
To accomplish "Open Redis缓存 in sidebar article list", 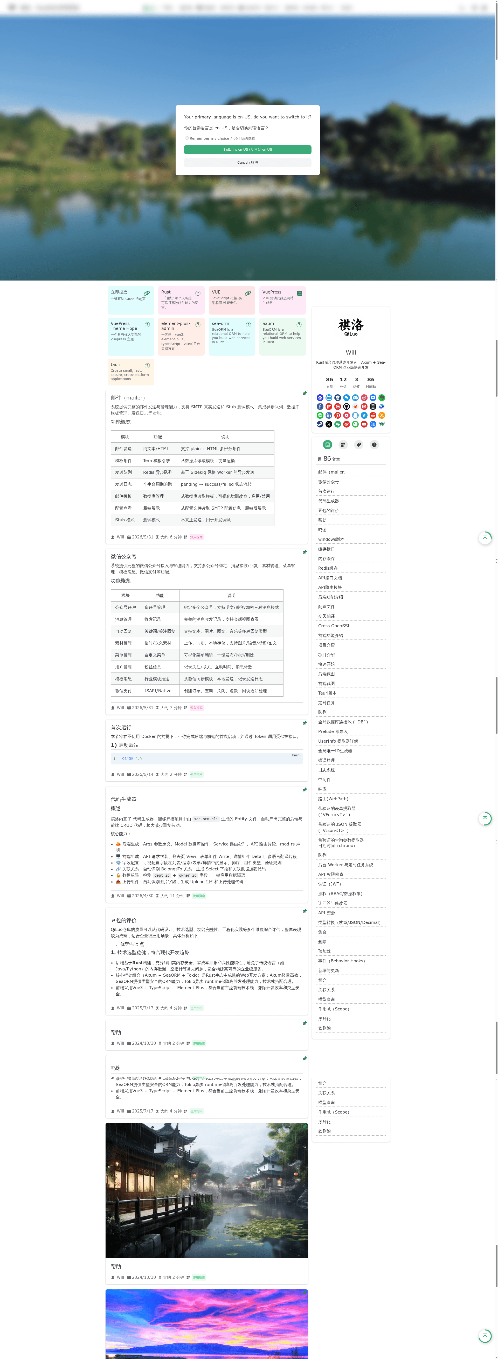I will [x=328, y=568].
